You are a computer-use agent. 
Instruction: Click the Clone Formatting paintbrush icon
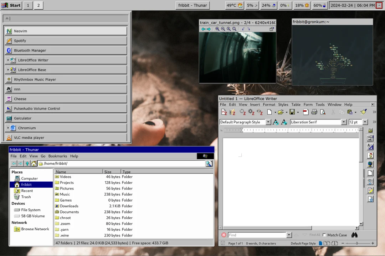point(363,112)
